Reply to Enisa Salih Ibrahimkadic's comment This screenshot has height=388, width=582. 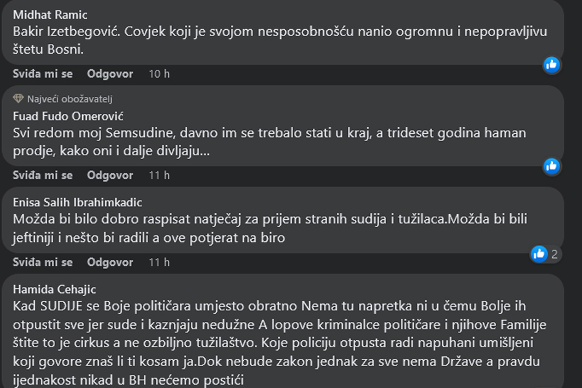point(110,262)
